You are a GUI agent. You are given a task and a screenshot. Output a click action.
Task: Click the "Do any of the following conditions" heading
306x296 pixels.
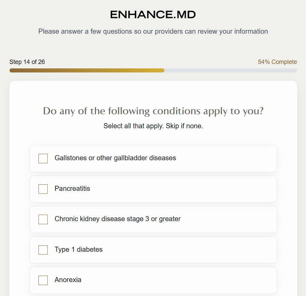coord(153,111)
